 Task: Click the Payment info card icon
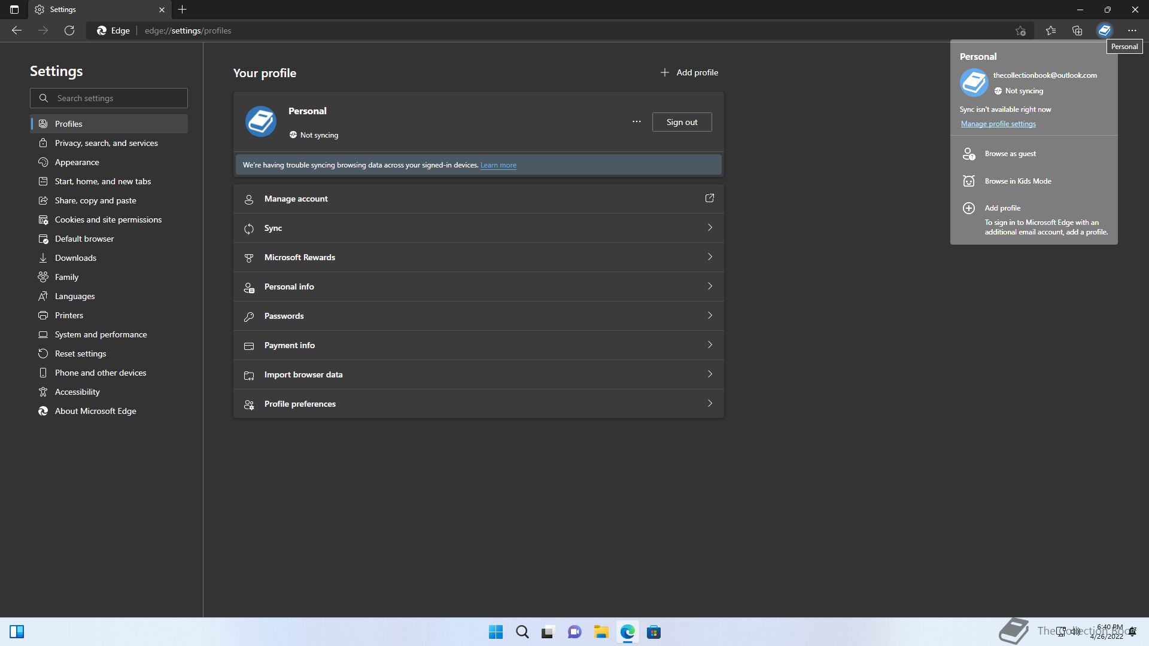click(x=249, y=346)
